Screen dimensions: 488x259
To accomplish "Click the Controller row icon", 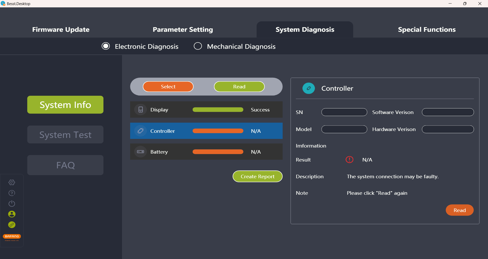I will (141, 131).
